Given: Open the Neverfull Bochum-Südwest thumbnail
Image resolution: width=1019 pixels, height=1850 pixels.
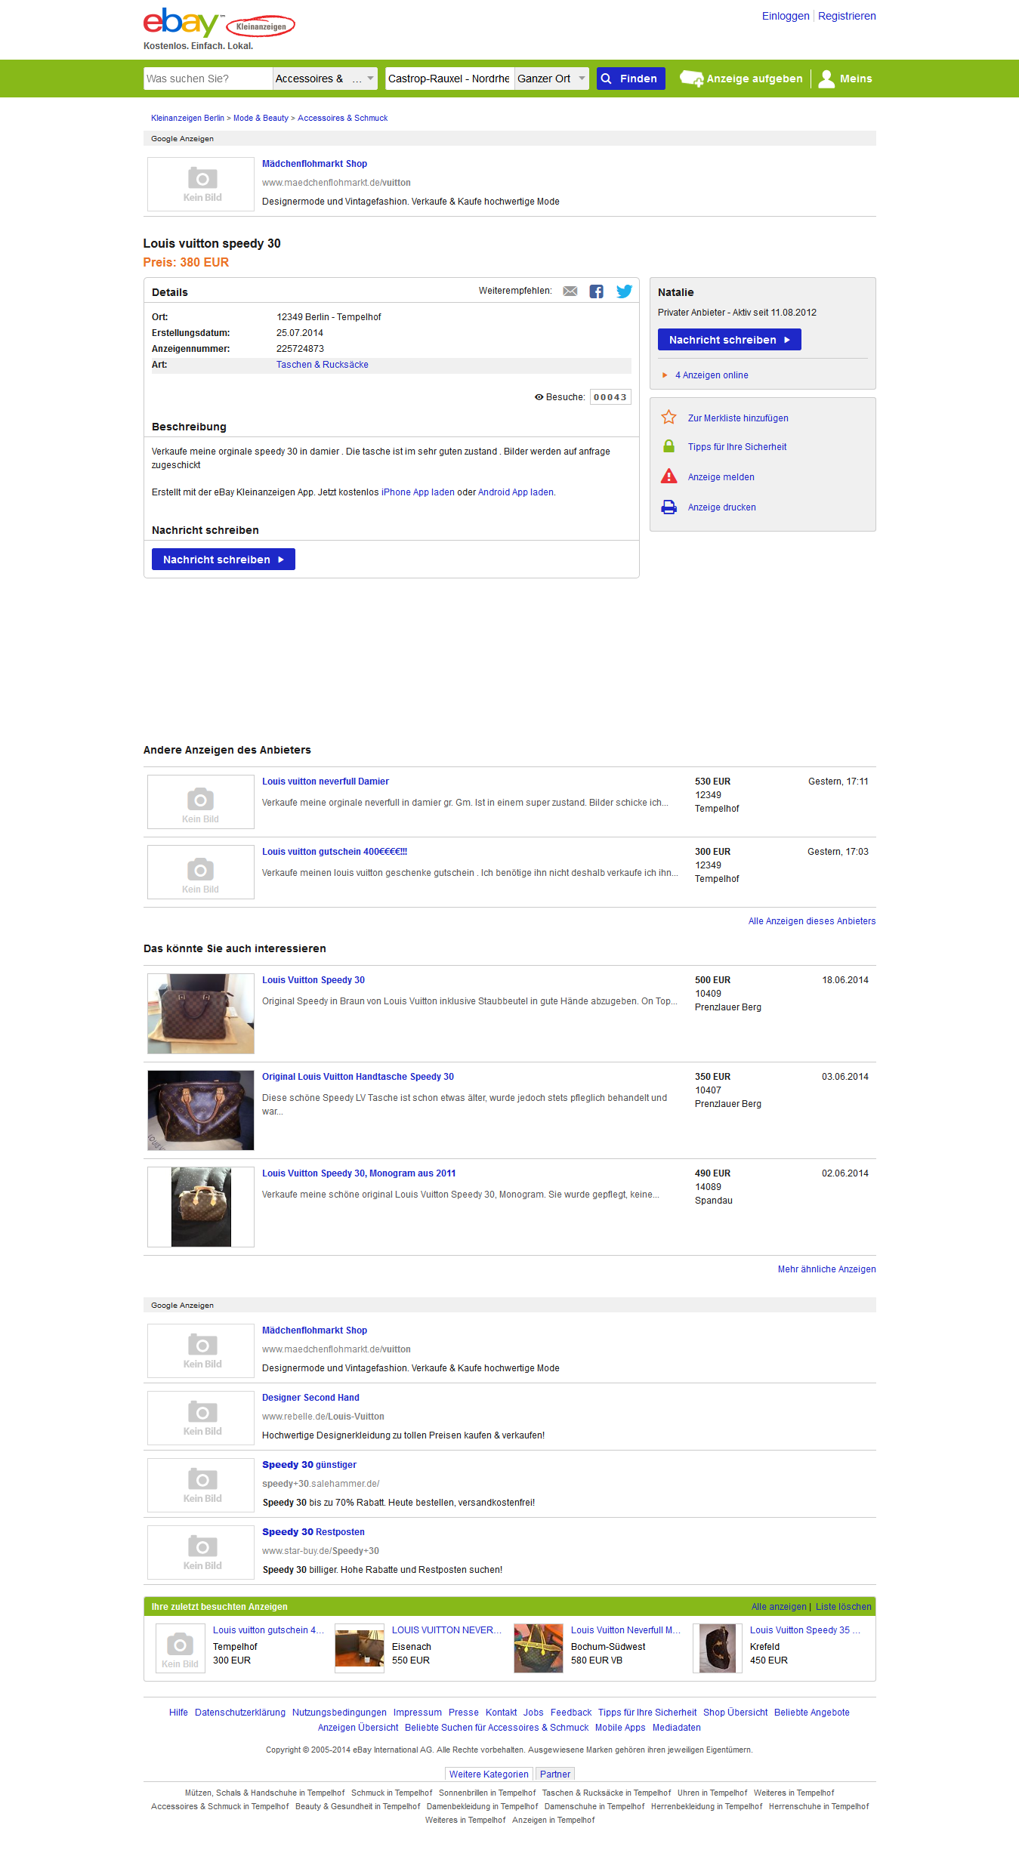Looking at the screenshot, I should pyautogui.click(x=539, y=1648).
